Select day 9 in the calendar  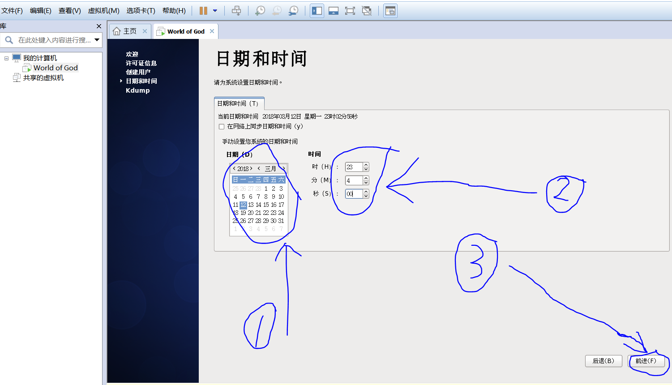(x=274, y=197)
